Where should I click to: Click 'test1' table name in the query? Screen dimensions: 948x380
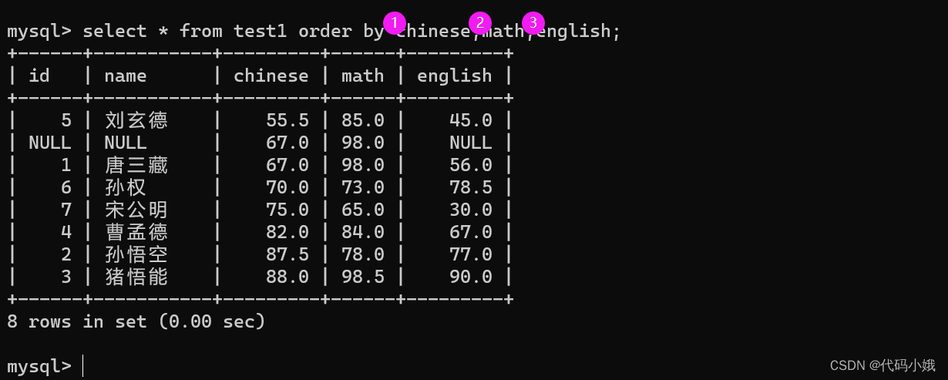(261, 31)
